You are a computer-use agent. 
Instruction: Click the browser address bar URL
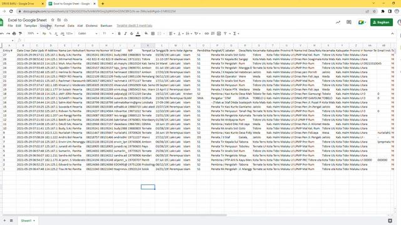tap(99, 11)
